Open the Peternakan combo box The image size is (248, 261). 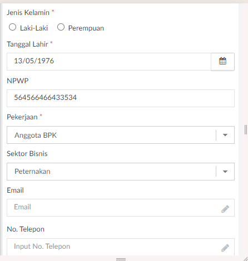click(121, 172)
